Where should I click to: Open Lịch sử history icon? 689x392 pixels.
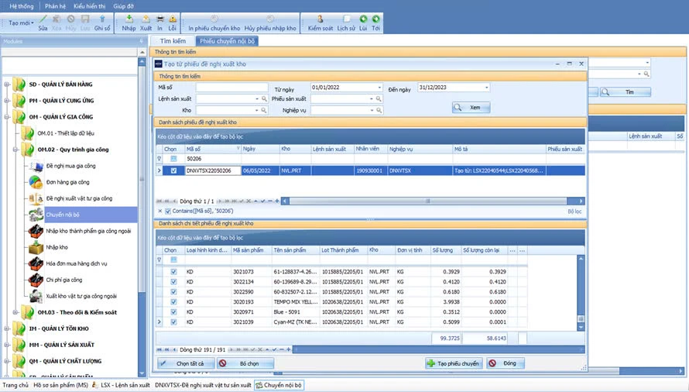point(346,19)
